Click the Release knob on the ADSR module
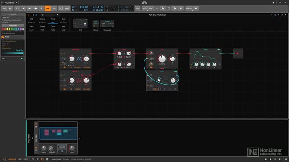The width and height of the screenshot is (289, 162). click(214, 64)
